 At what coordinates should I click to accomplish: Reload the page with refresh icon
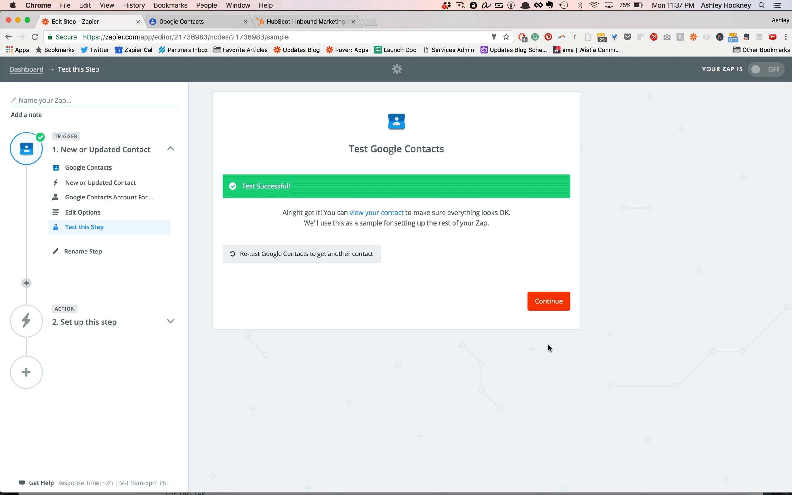35,37
